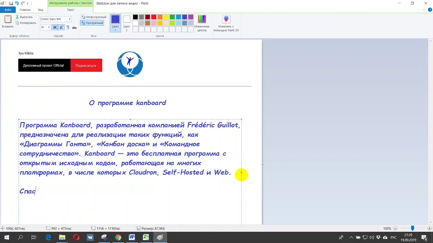433x243 pixels.
Task: Toggle Bold (Ж) text formatting
Action: (x=55, y=27)
